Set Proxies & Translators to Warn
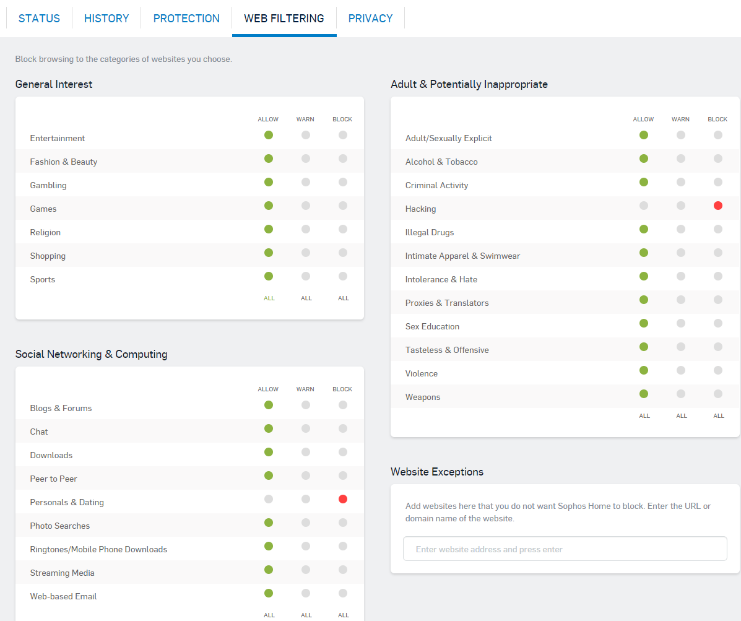Screen dimensions: 741x621 [681, 300]
